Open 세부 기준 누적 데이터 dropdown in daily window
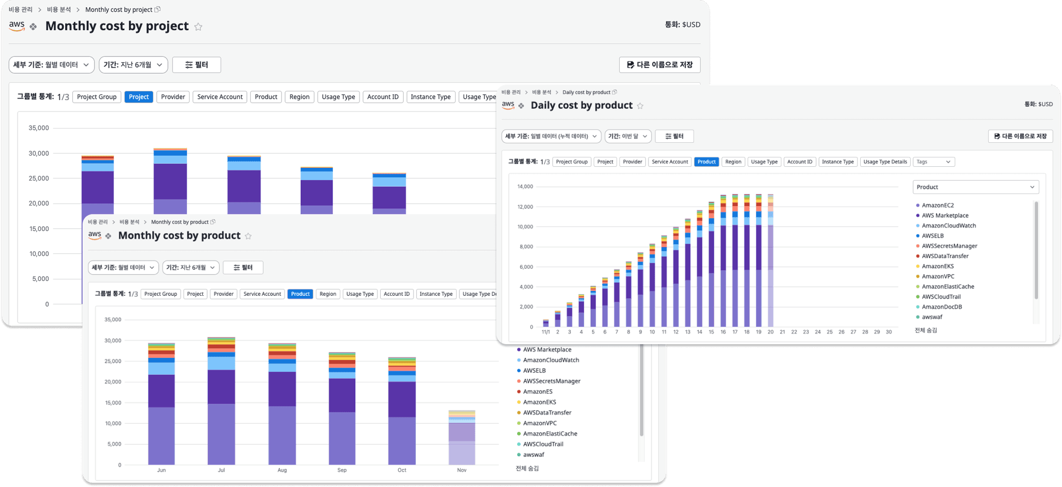 (551, 136)
